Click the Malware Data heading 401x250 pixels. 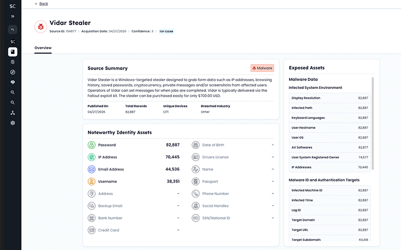click(x=303, y=79)
